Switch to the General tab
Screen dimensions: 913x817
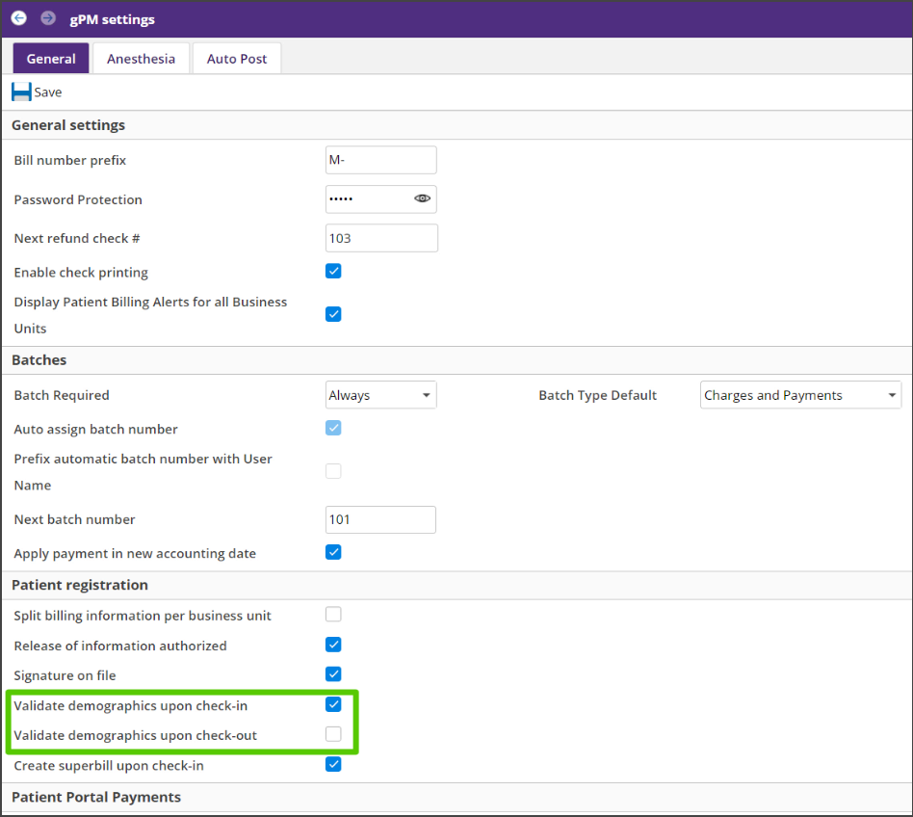pyautogui.click(x=51, y=58)
